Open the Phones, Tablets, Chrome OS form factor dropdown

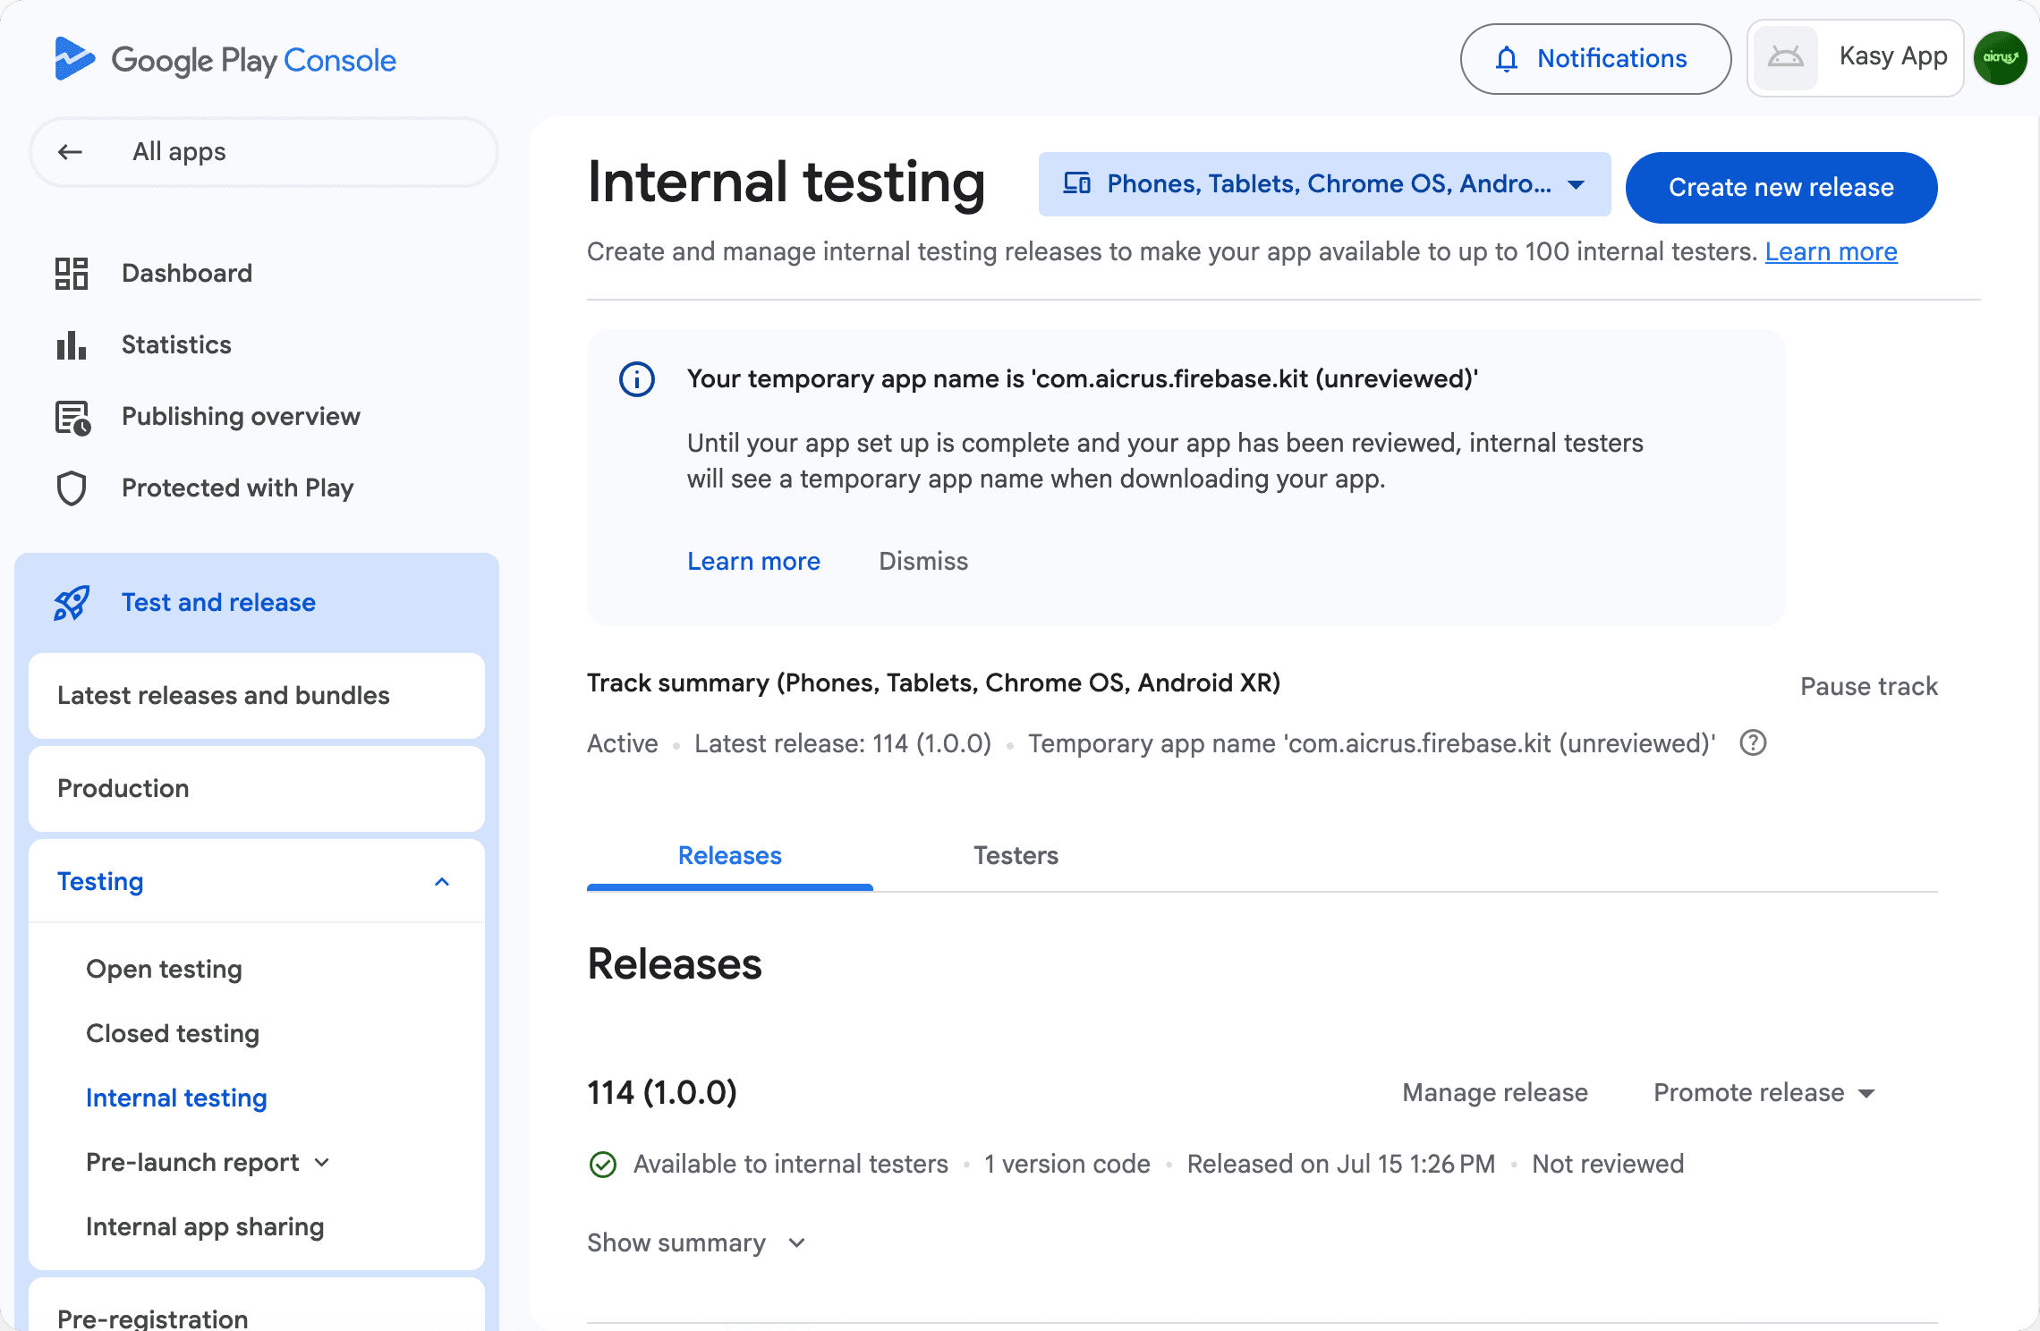[x=1324, y=184]
